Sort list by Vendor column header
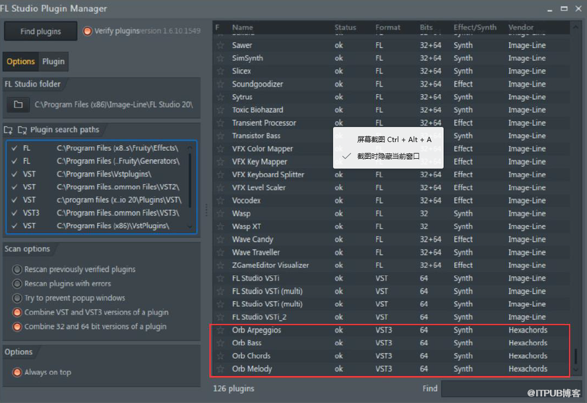 pyautogui.click(x=521, y=27)
